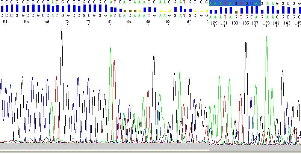Click position label 65
Image resolution: width=301 pixels, height=154 pixels.
click(26, 22)
